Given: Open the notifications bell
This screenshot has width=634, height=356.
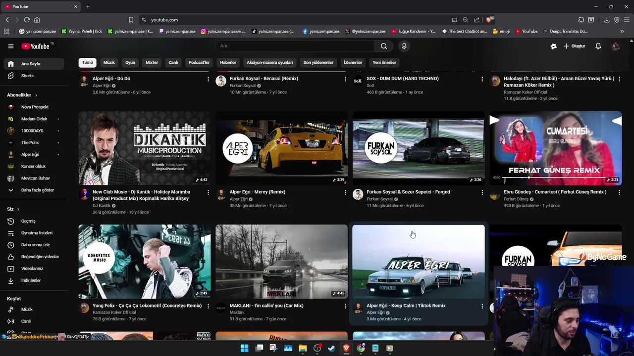Looking at the screenshot, I should pos(598,46).
